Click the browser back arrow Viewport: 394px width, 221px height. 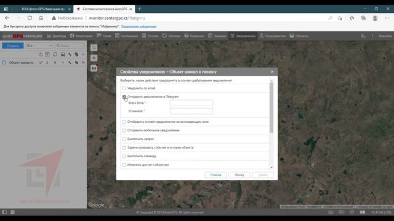click(x=7, y=18)
